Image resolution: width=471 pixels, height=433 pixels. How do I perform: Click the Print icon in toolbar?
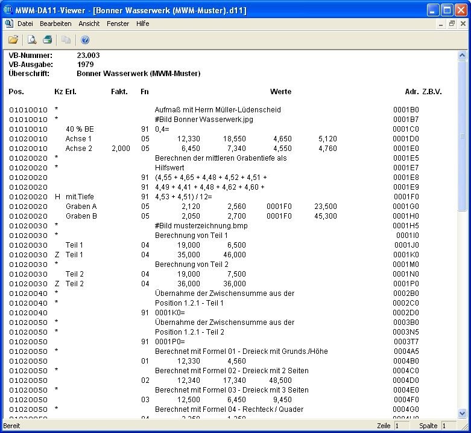click(47, 40)
